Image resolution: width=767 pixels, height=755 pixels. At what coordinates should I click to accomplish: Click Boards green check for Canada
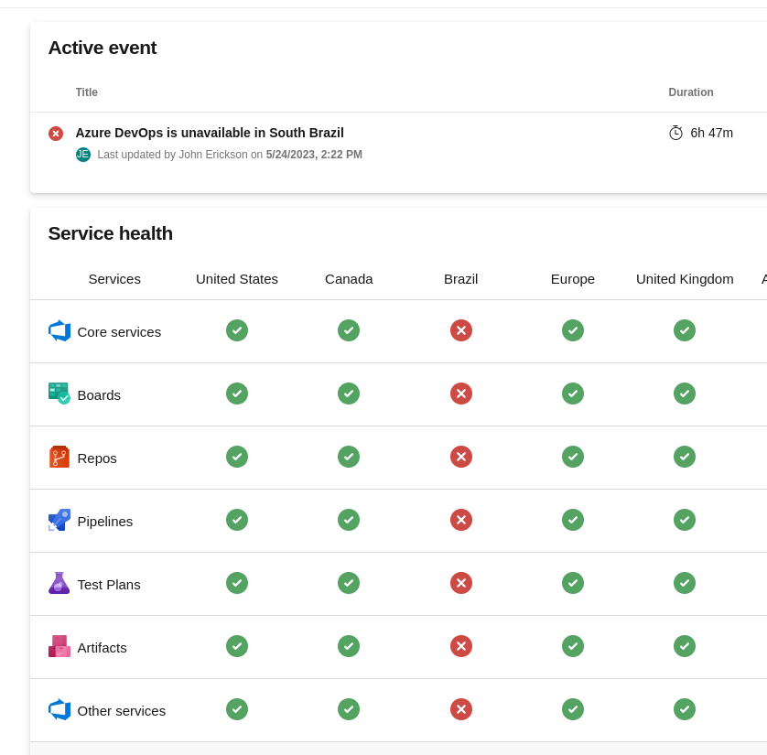pos(349,394)
